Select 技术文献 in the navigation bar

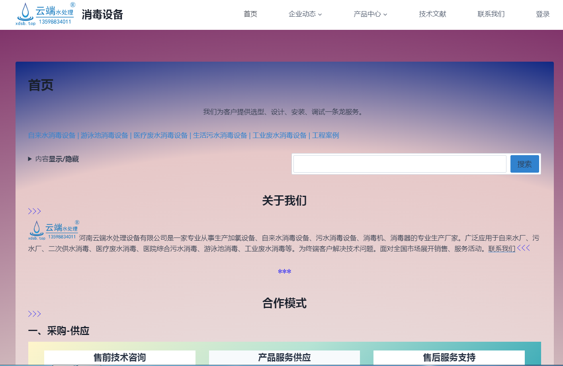point(432,14)
